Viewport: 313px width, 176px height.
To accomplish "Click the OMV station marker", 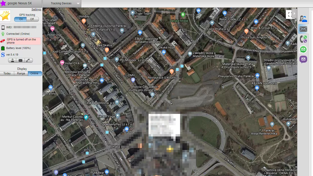I will point(133,80).
